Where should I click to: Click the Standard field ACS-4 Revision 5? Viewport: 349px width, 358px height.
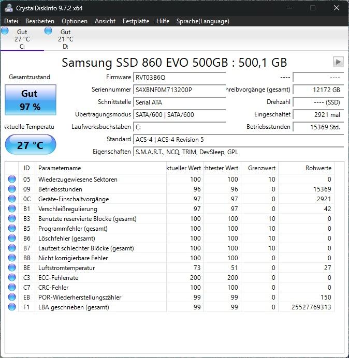(x=238, y=140)
